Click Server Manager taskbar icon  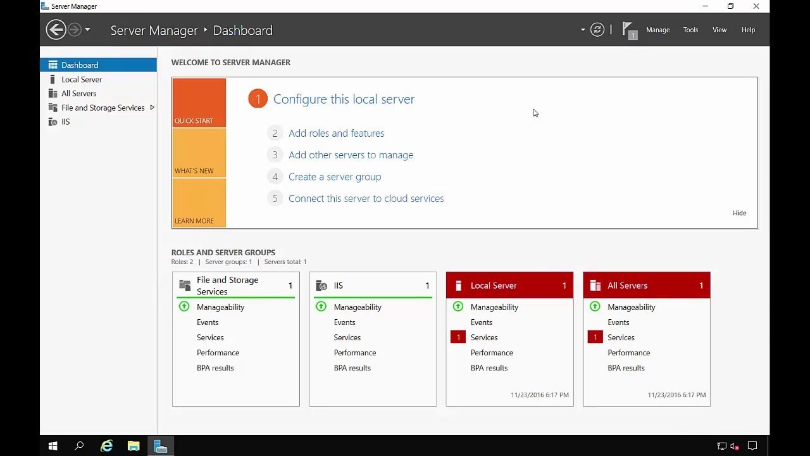click(161, 446)
